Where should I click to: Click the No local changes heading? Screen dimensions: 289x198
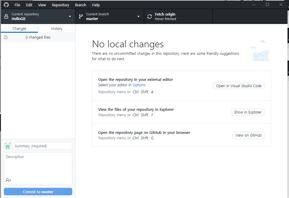[x=128, y=44]
